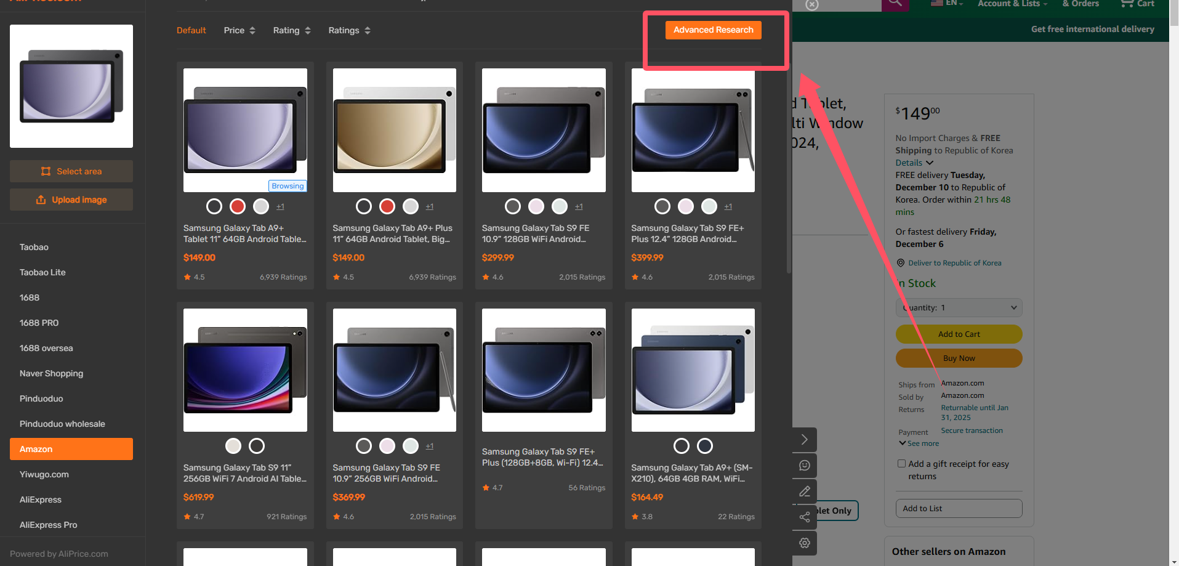The image size is (1179, 566).
Task: Sort results by Rating
Action: (292, 30)
